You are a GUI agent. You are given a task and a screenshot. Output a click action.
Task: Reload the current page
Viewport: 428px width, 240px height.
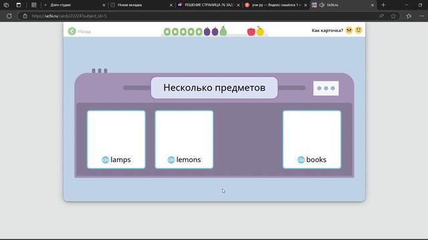click(9, 16)
